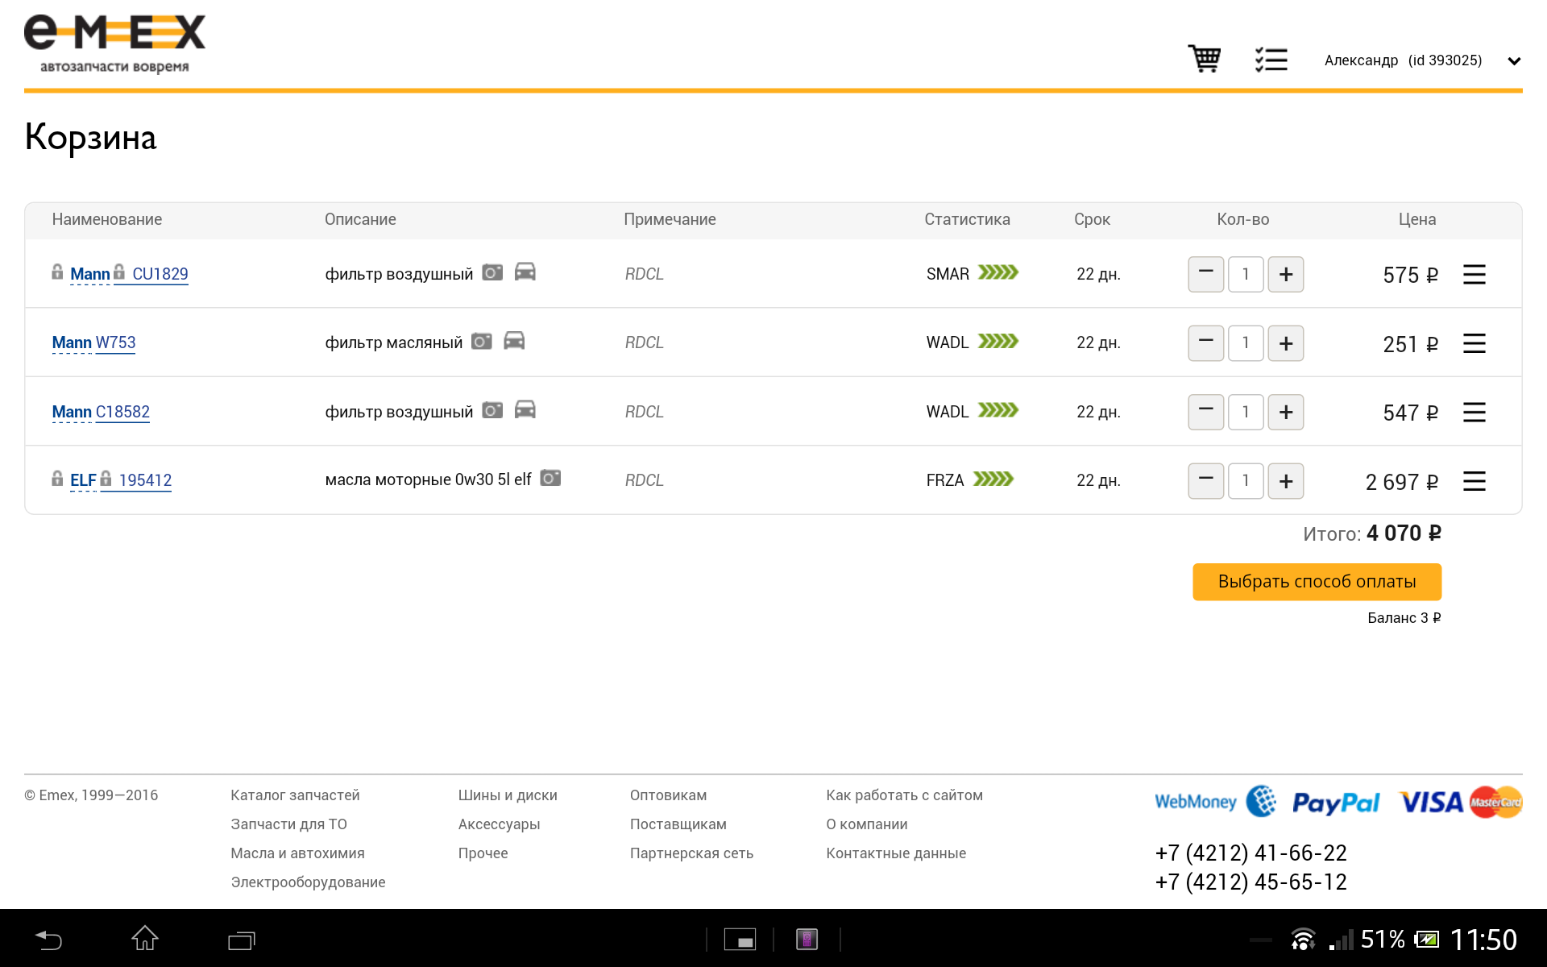The height and width of the screenshot is (967, 1547).
Task: Open row menu for ELF 195412
Action: point(1474,481)
